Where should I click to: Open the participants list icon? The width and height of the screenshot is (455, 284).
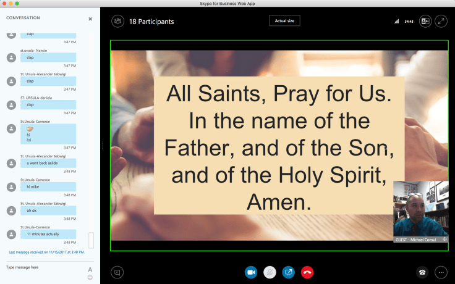[117, 22]
